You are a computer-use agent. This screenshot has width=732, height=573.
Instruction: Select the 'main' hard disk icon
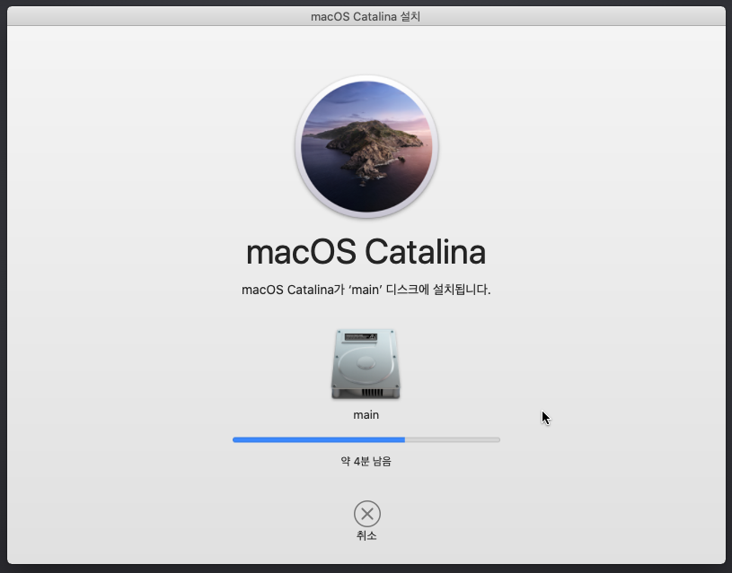tap(366, 364)
